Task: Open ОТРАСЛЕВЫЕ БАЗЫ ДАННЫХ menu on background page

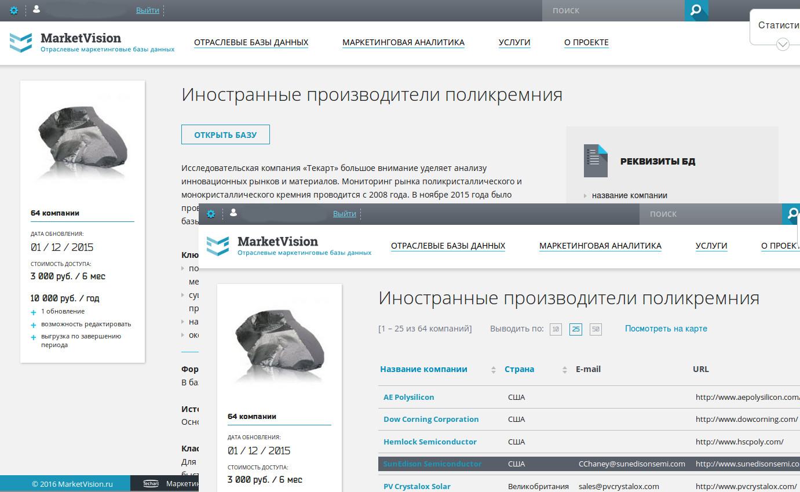Action: pyautogui.click(x=251, y=42)
